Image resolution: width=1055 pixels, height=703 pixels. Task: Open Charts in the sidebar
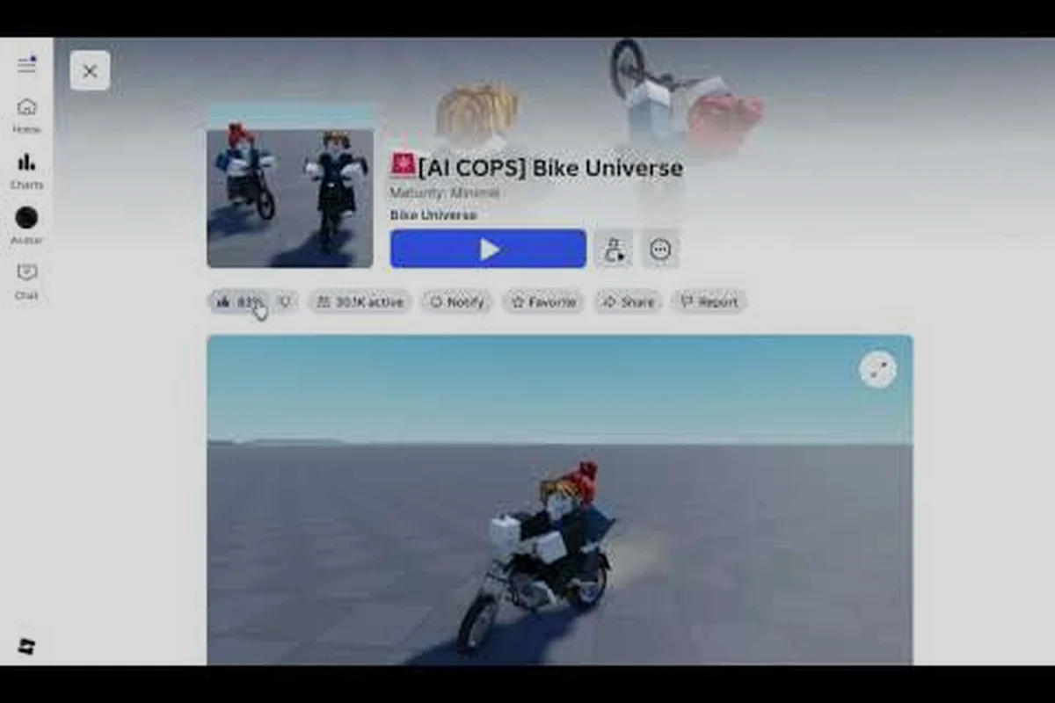tap(26, 170)
